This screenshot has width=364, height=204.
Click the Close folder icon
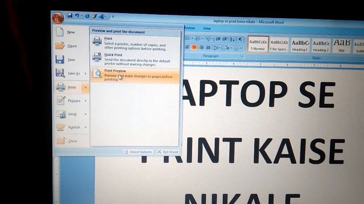[61, 140]
